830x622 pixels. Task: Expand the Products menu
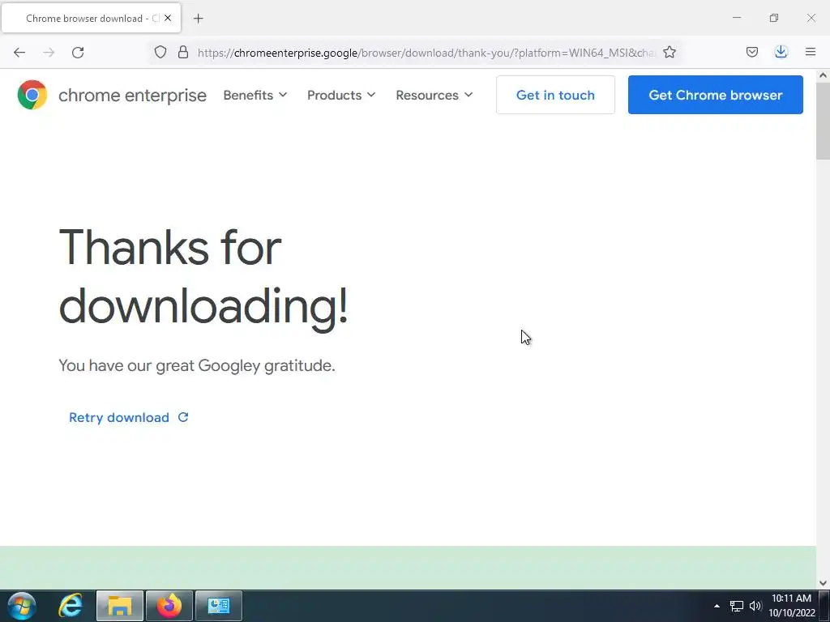click(341, 96)
